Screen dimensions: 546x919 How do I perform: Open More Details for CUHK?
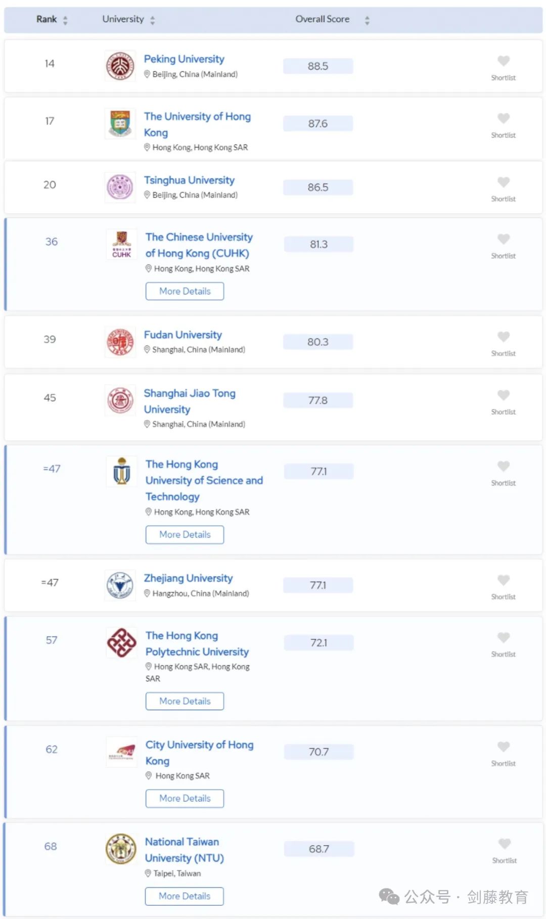tap(185, 291)
